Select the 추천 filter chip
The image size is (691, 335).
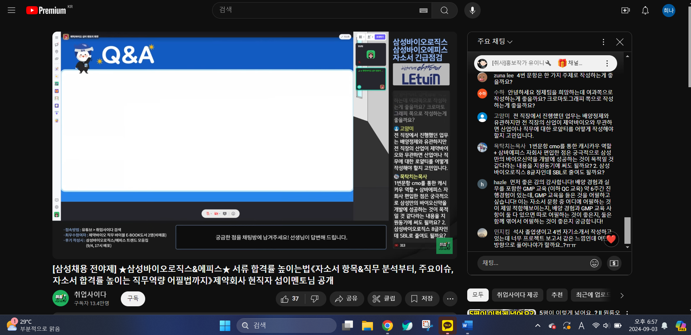tap(557, 295)
